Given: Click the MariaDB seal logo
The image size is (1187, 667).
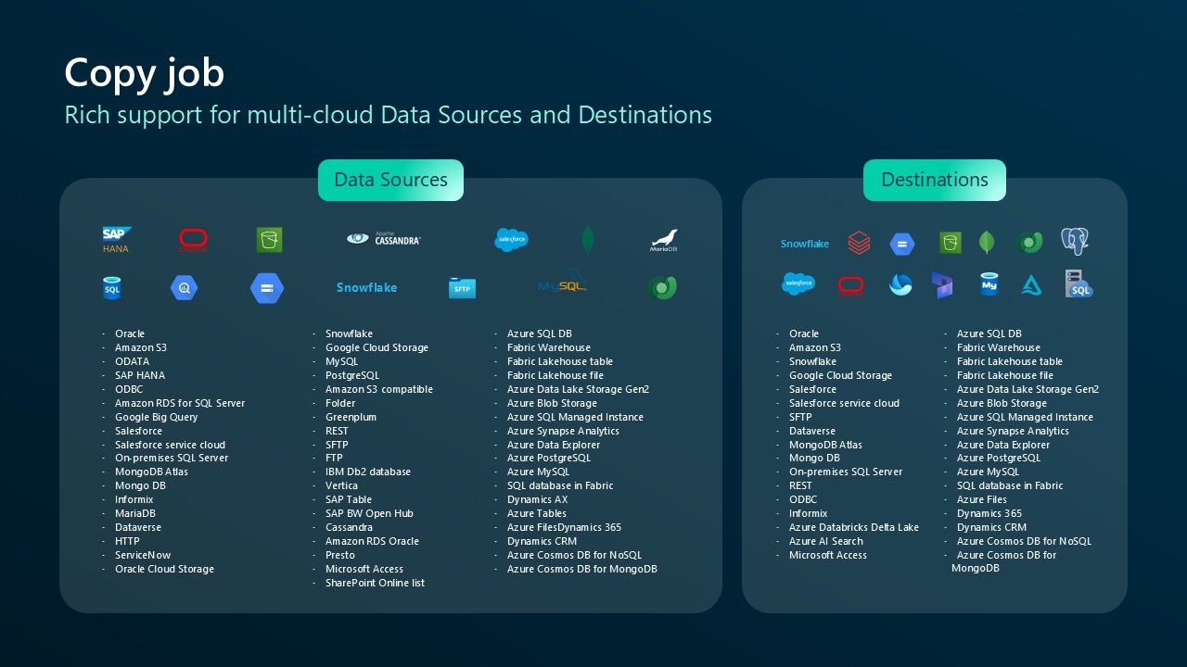Looking at the screenshot, I should pyautogui.click(x=663, y=241).
